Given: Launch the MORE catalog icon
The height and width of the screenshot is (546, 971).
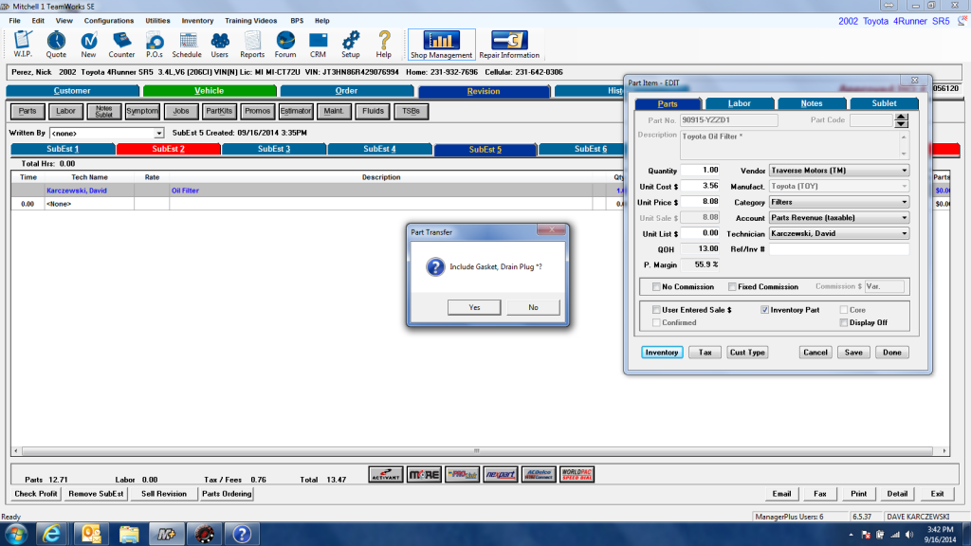Looking at the screenshot, I should point(424,475).
